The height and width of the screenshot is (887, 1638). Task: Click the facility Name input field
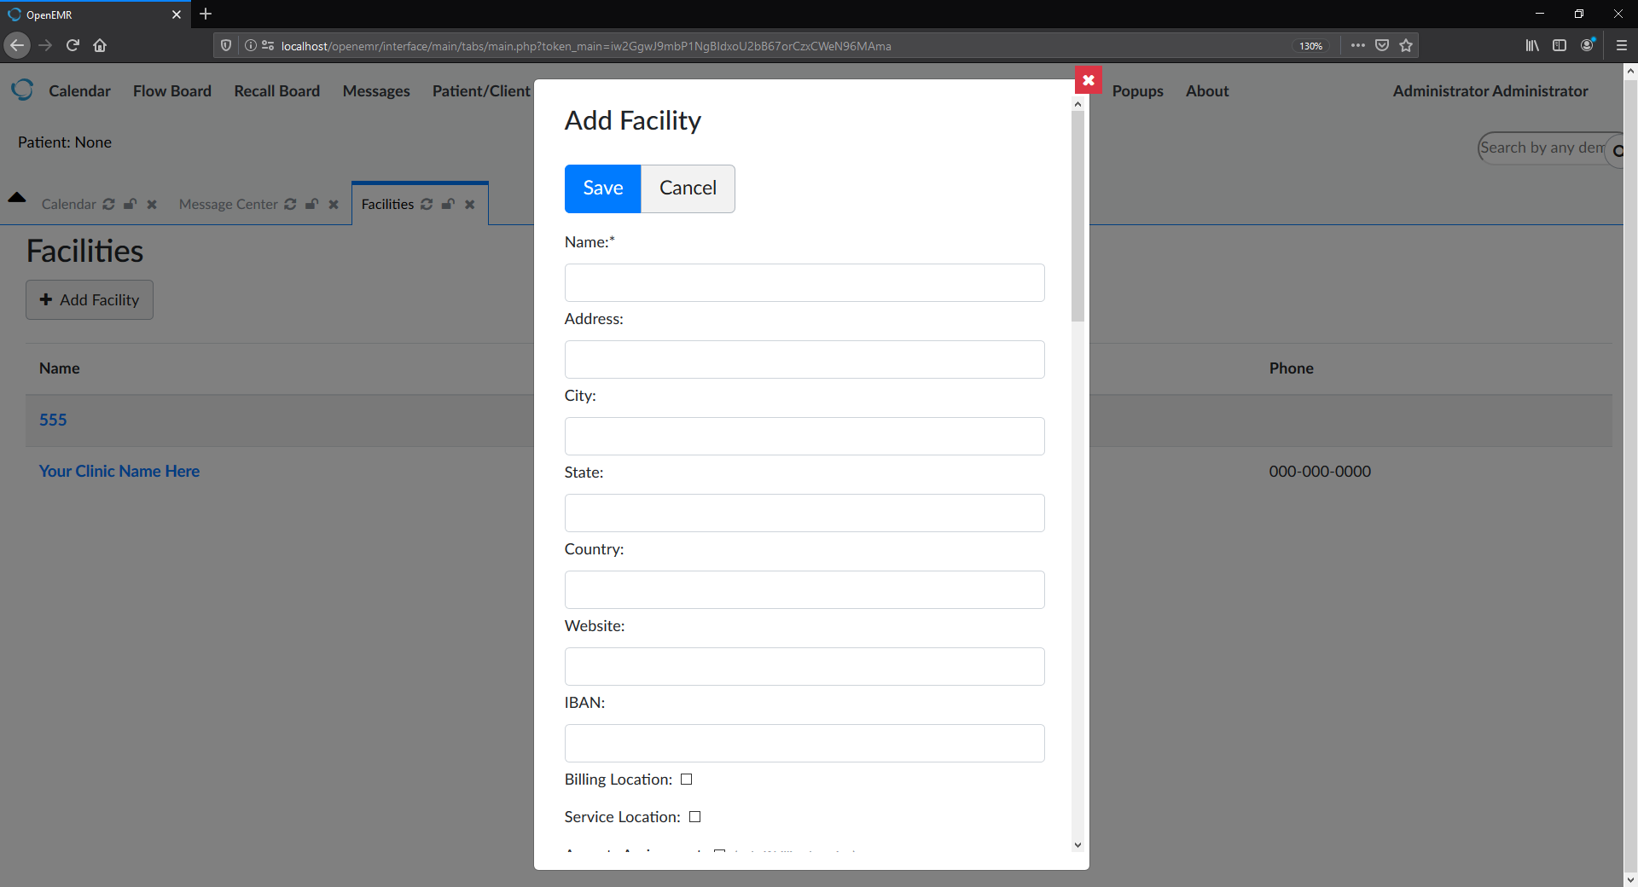coord(804,282)
